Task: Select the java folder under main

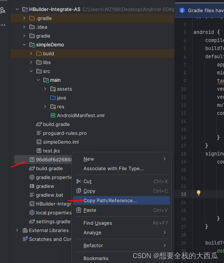Action: [61, 98]
